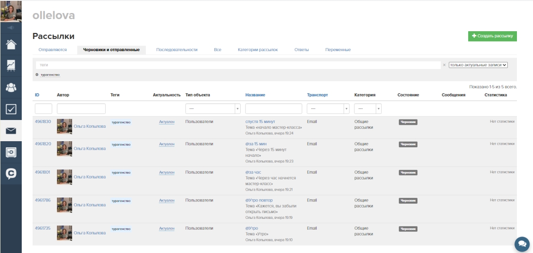533x253 pixels.
Task: Click the Название filter input field
Action: pos(273,109)
